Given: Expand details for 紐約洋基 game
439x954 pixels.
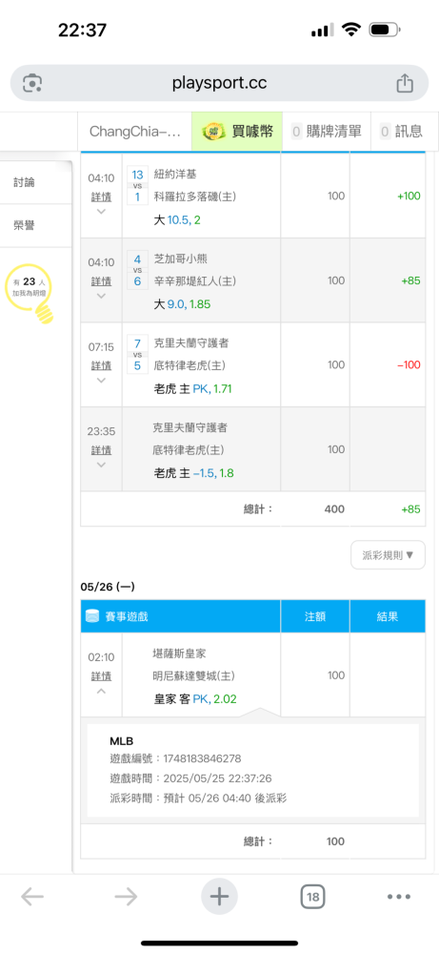Looking at the screenshot, I should 101,197.
